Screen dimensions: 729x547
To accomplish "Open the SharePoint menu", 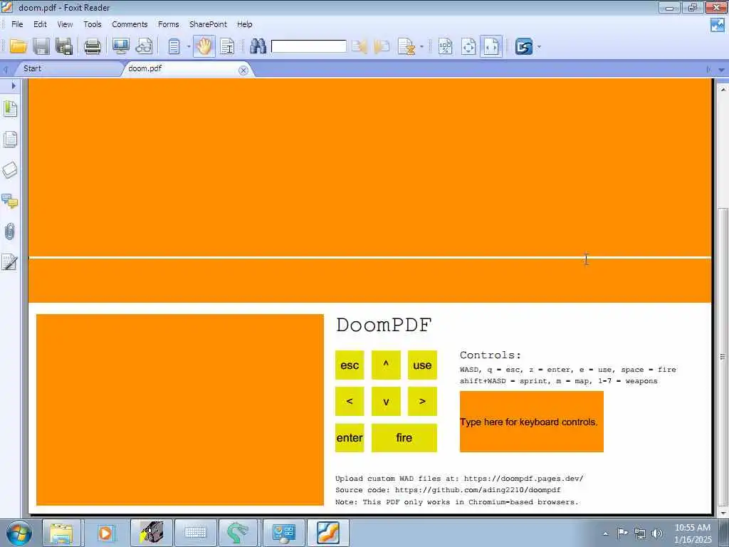I will pyautogui.click(x=209, y=24).
